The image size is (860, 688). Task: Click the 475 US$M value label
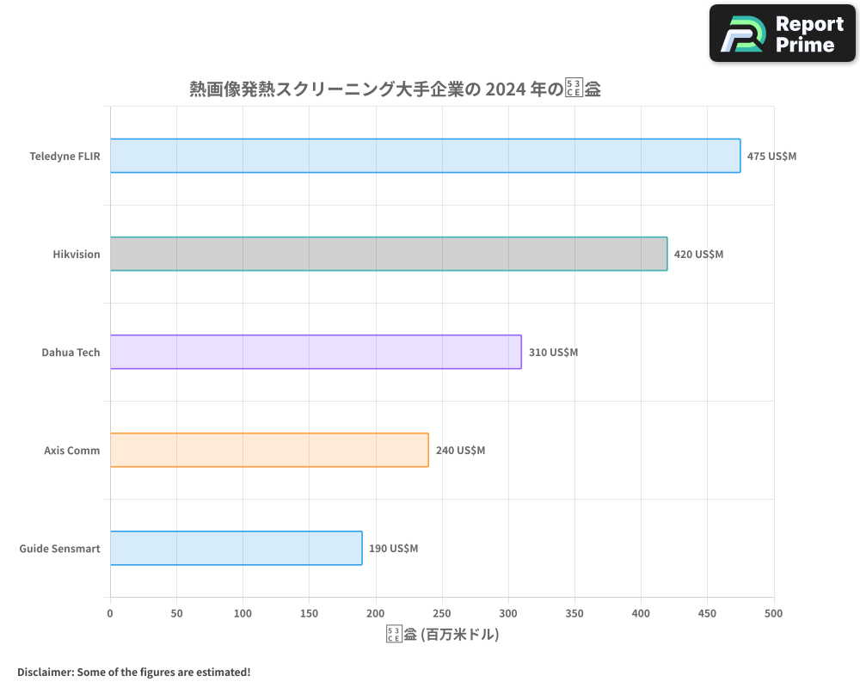(771, 156)
